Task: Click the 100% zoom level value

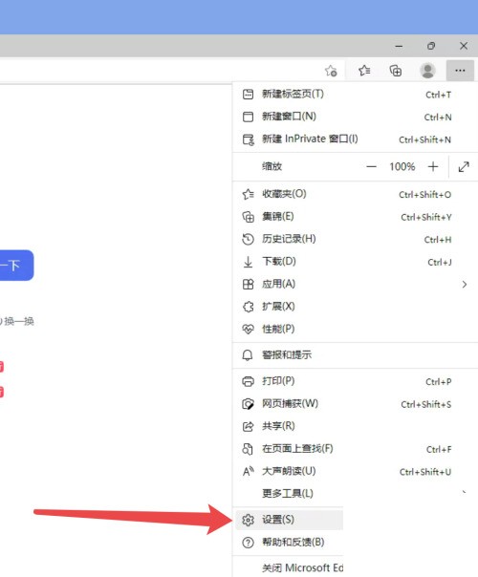Action: [402, 166]
